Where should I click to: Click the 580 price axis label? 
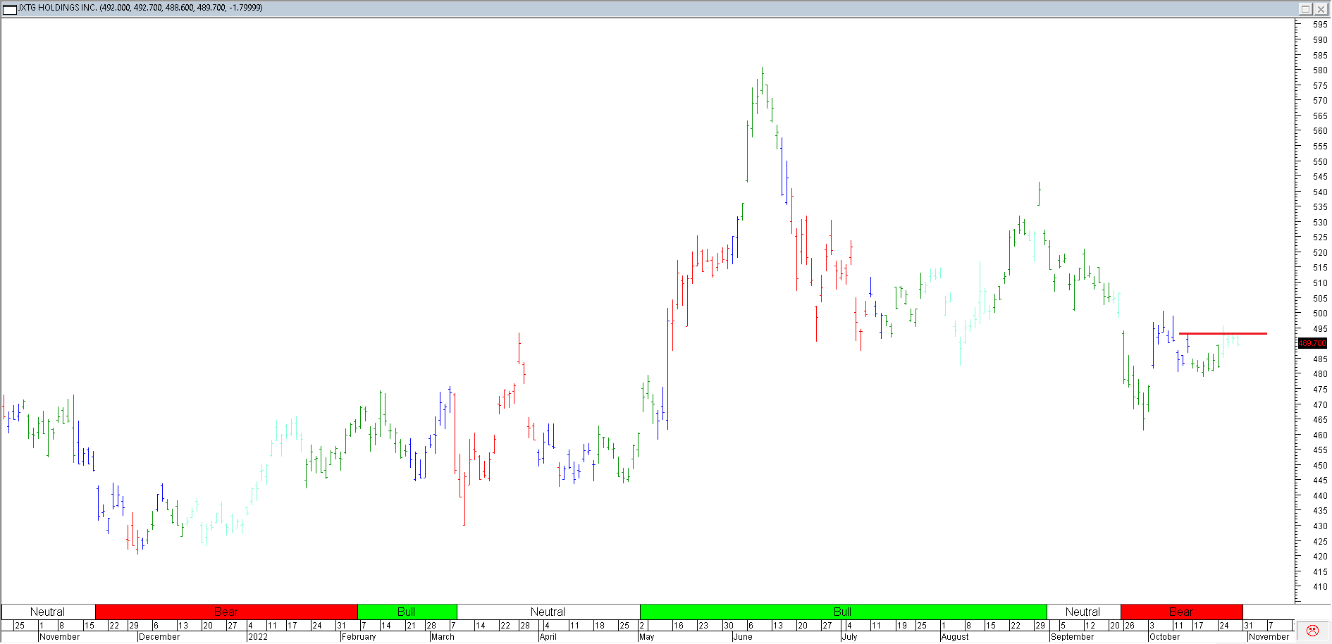[x=1320, y=70]
